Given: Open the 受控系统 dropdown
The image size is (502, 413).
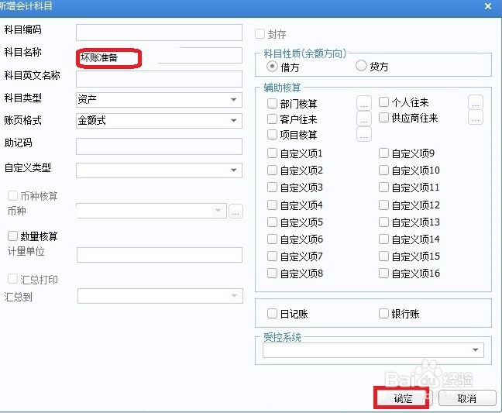Looking at the screenshot, I should (373, 350).
